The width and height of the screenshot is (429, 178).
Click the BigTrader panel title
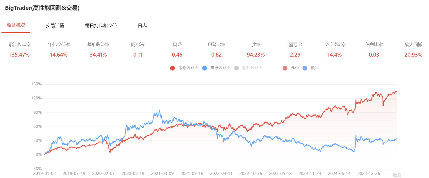click(42, 8)
